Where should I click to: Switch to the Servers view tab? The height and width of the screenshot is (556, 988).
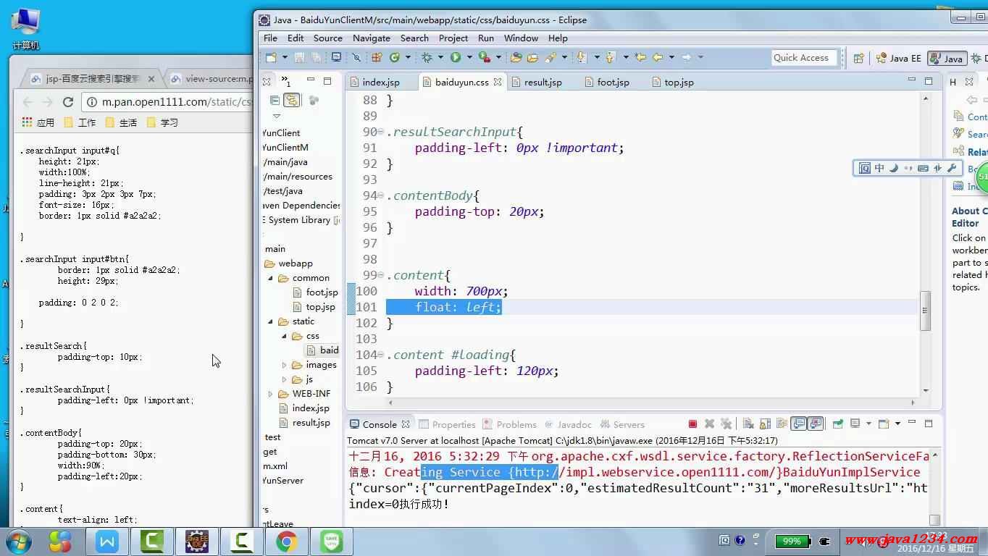pos(621,425)
